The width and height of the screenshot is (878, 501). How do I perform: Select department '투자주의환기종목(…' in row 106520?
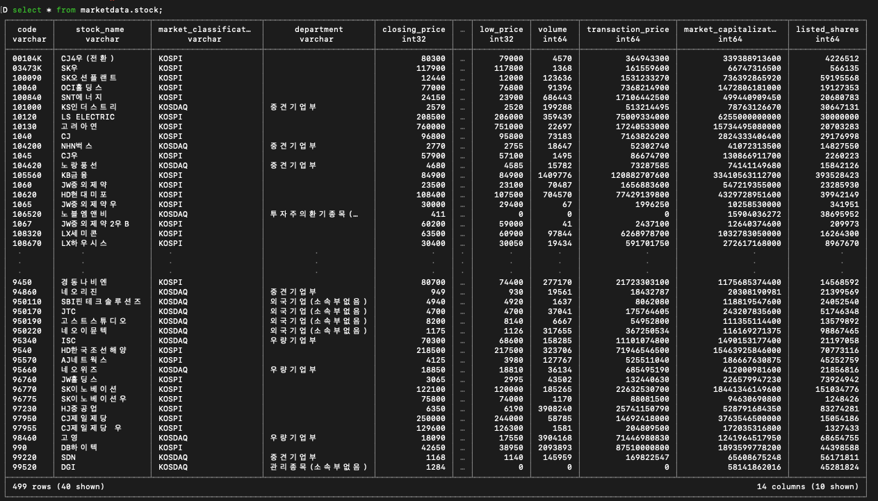tap(314, 214)
